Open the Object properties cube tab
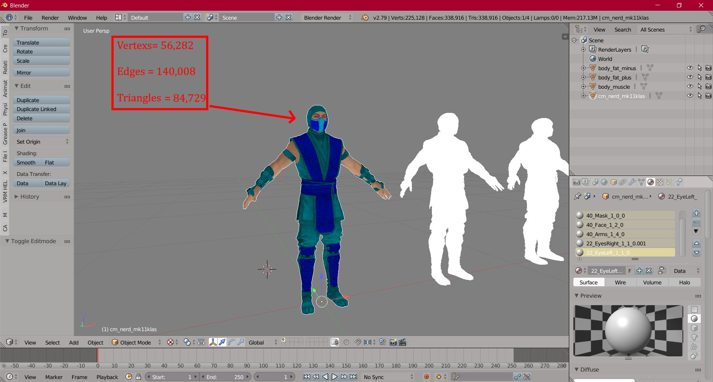Screen dimensions: 713x382 (x=613, y=182)
